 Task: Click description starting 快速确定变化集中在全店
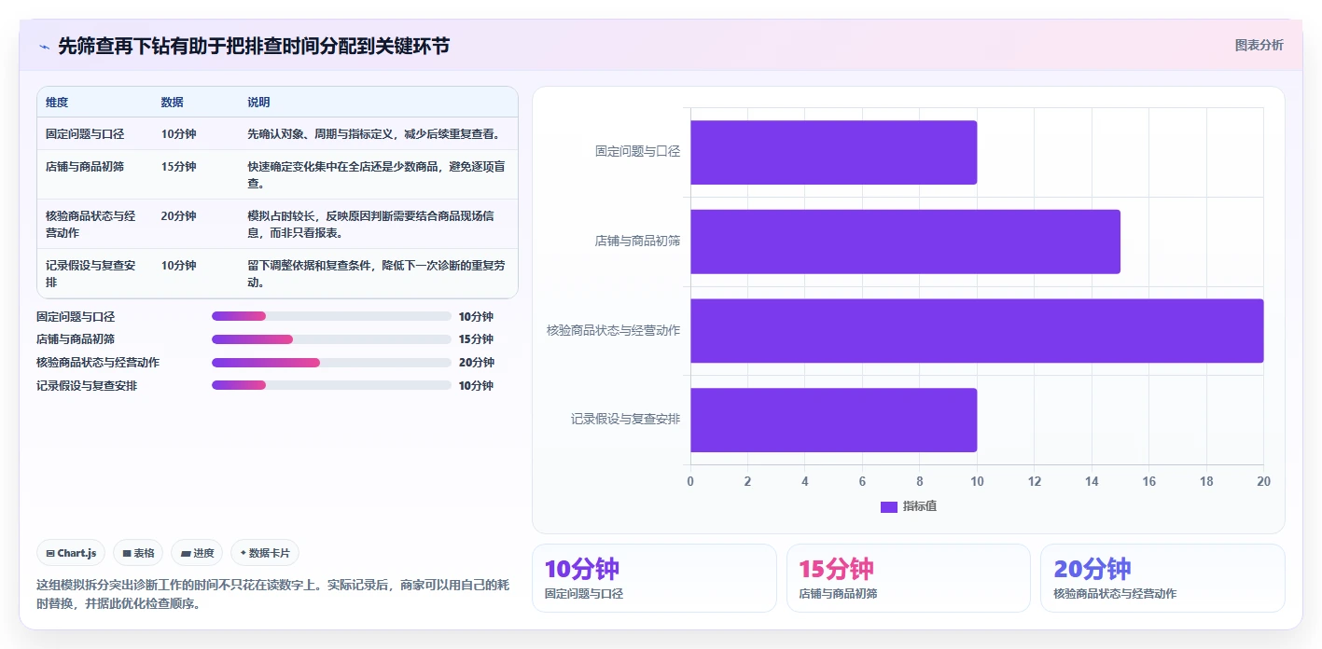click(377, 174)
